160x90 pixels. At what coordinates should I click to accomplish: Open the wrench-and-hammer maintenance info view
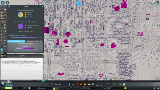pyautogui.click(x=2, y=40)
